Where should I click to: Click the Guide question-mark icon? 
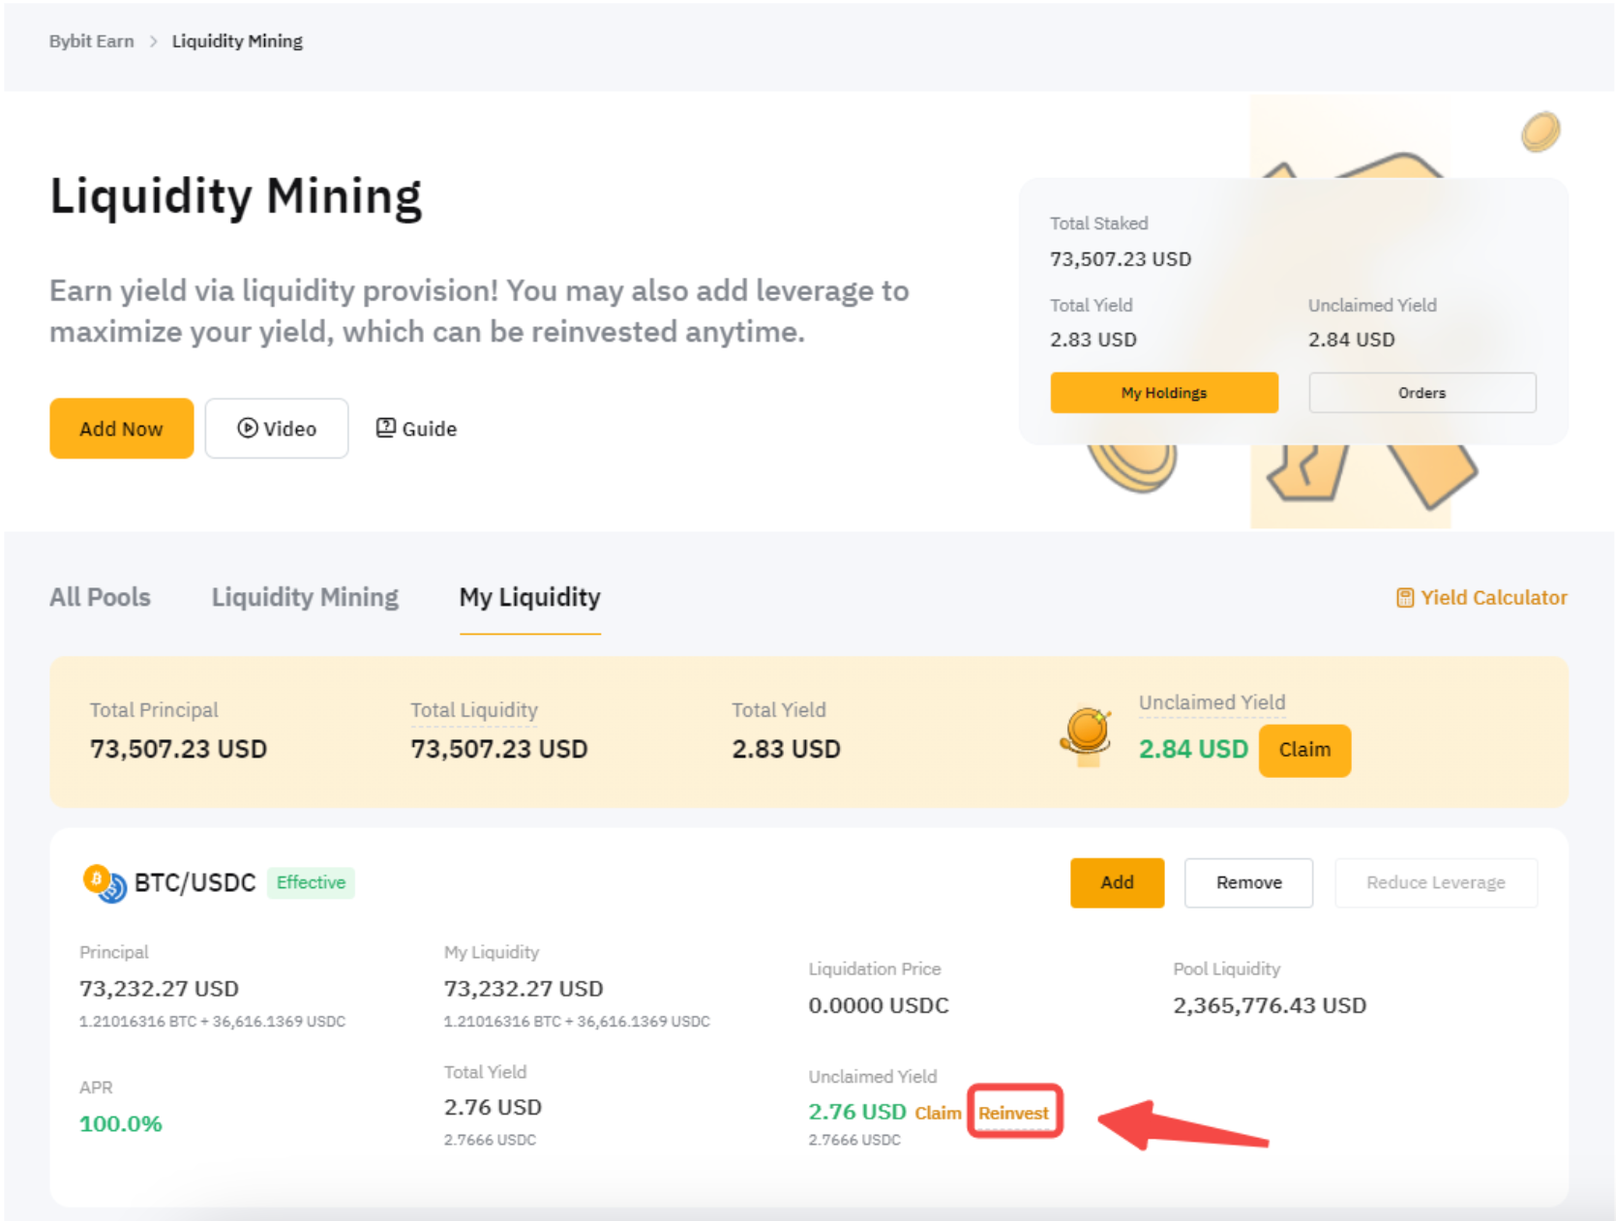tap(386, 428)
